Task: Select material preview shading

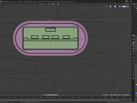Action: [126, 7]
